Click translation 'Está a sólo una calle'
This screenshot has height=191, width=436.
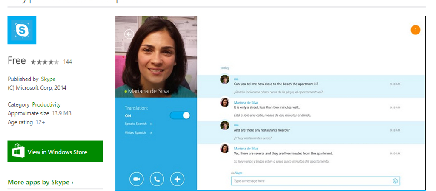pyautogui.click(x=272, y=115)
